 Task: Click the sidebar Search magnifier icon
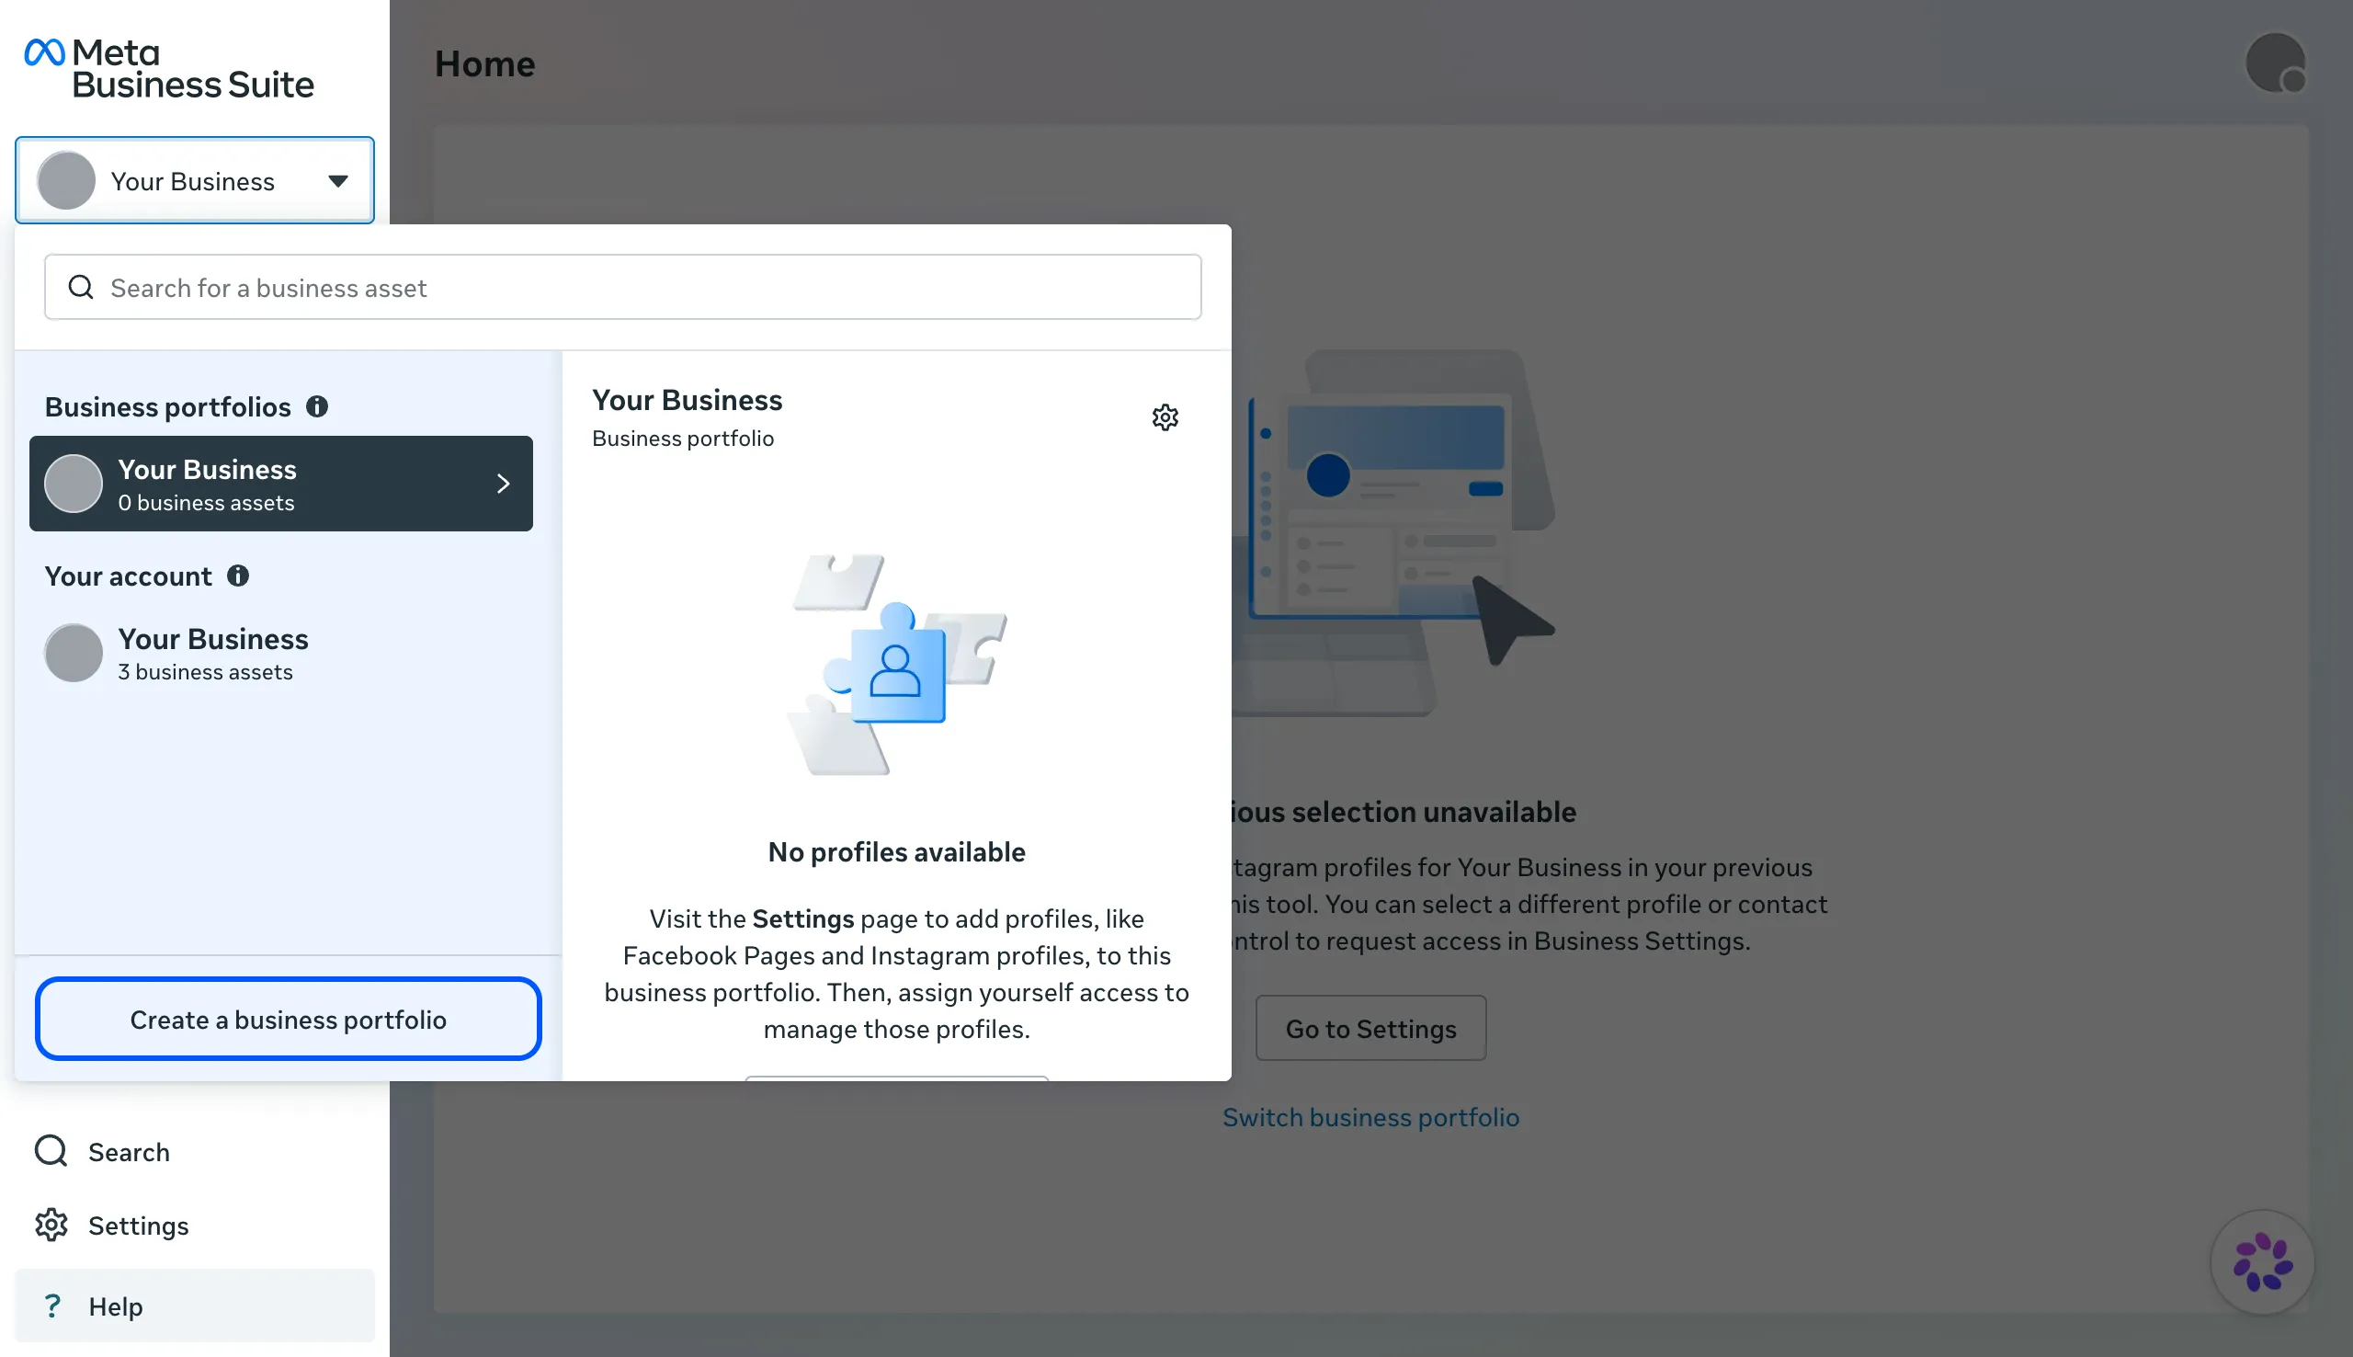(x=51, y=1152)
